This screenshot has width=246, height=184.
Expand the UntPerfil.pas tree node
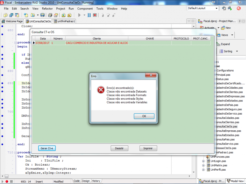point(203,170)
